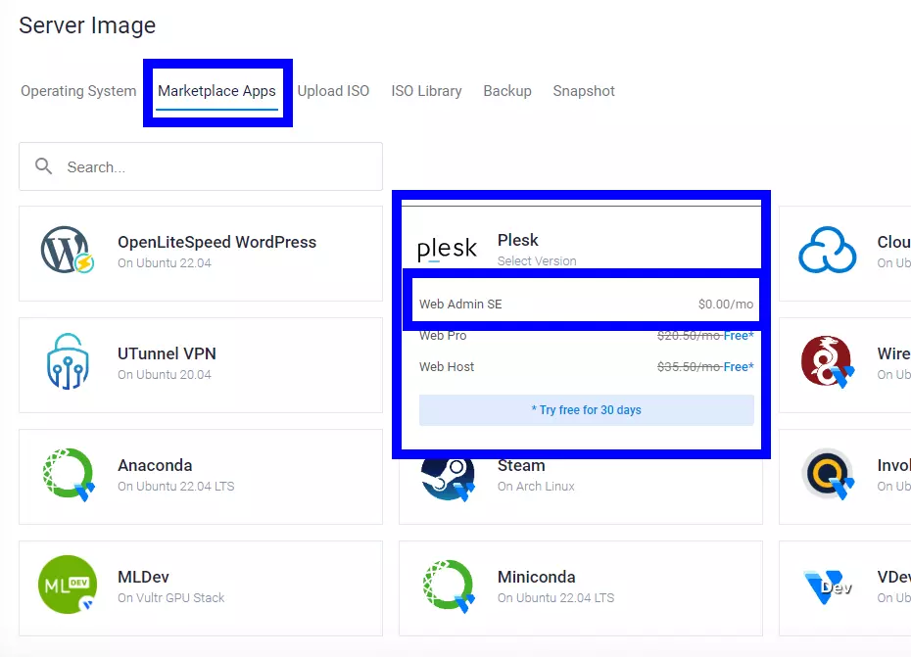Click On Ubuntu 22.04 under OpenLiteSpeed WordPress

pyautogui.click(x=165, y=263)
